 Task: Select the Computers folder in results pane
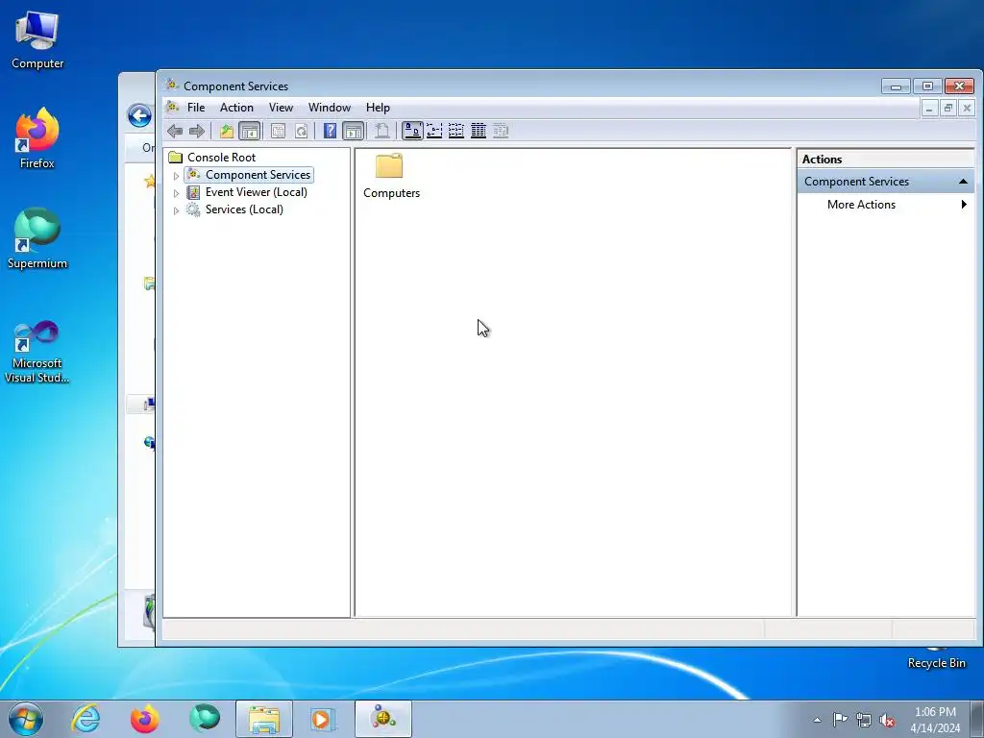tap(391, 177)
